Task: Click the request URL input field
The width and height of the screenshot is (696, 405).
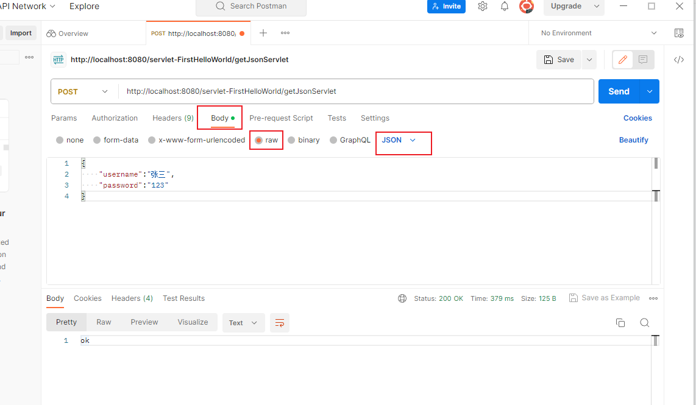Action: pos(356,91)
